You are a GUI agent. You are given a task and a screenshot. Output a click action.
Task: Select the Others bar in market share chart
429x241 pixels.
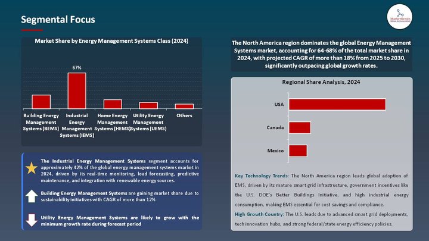pos(184,106)
